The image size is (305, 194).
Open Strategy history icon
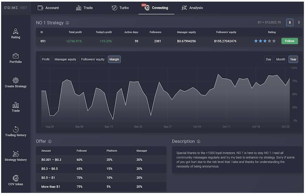16,154
